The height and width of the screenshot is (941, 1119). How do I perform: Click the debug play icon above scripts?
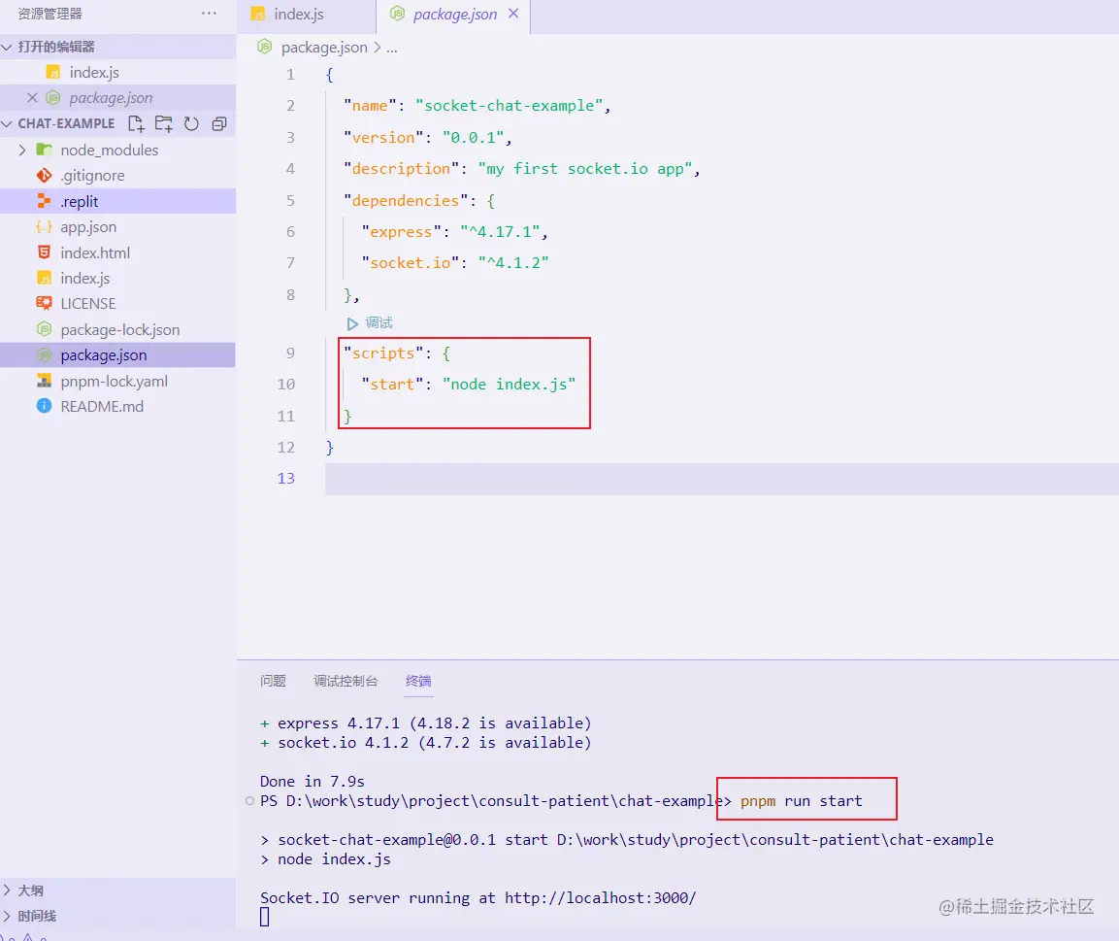tap(352, 323)
